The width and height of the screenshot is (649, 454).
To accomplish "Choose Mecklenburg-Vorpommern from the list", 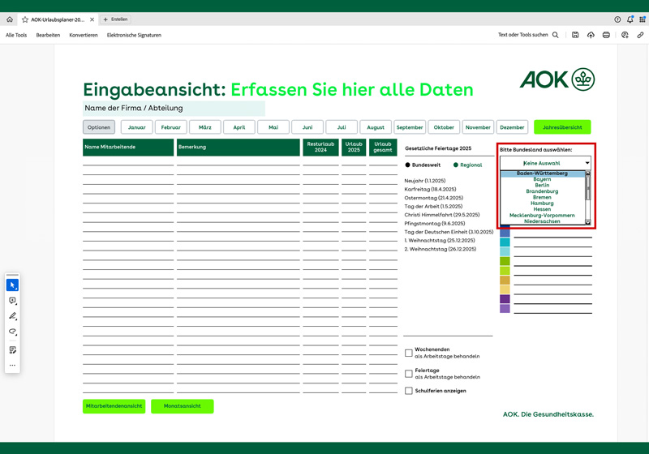I will [x=542, y=216].
